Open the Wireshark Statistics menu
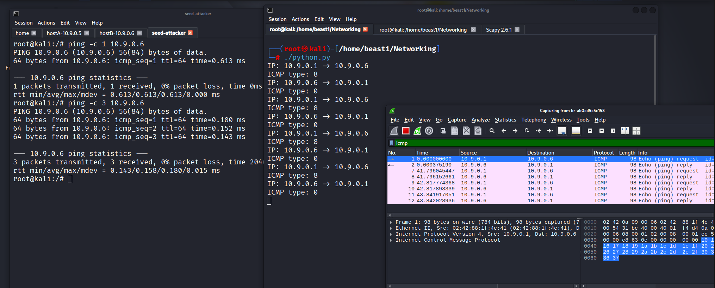 coord(505,120)
